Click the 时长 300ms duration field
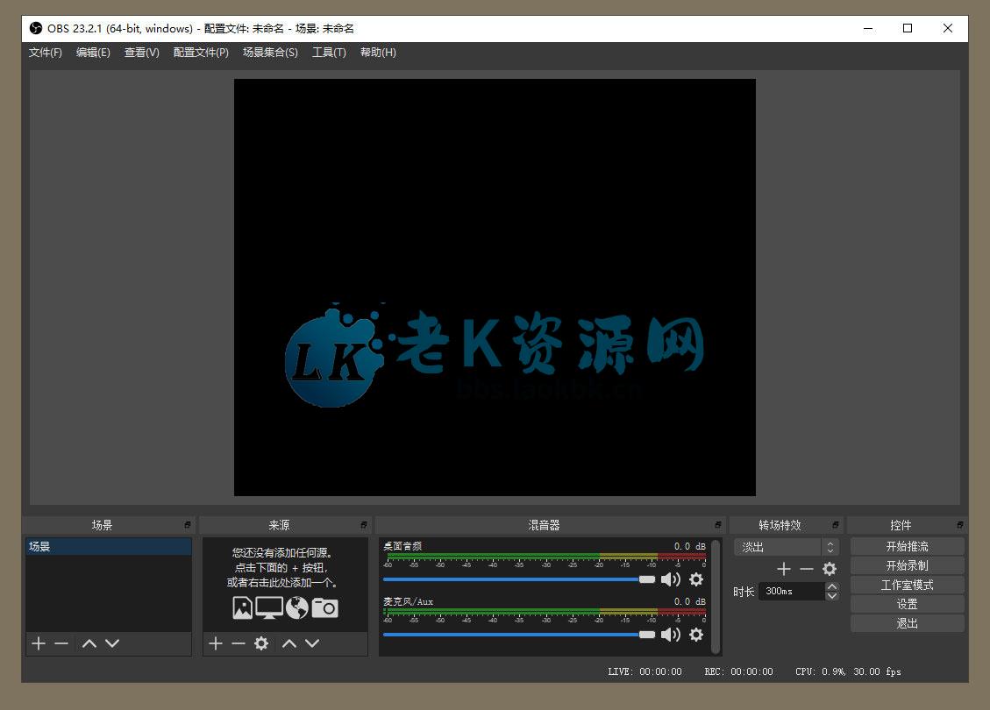This screenshot has width=990, height=710. tap(792, 592)
